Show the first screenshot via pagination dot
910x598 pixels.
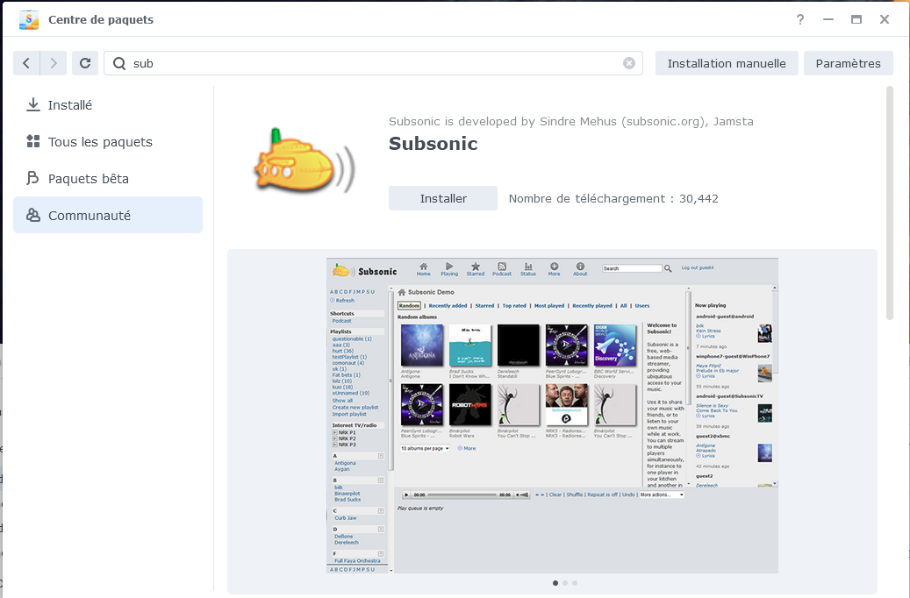(555, 583)
